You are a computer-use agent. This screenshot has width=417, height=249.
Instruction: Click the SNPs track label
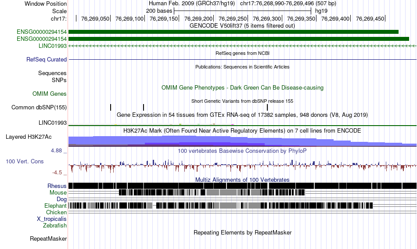tap(59, 80)
